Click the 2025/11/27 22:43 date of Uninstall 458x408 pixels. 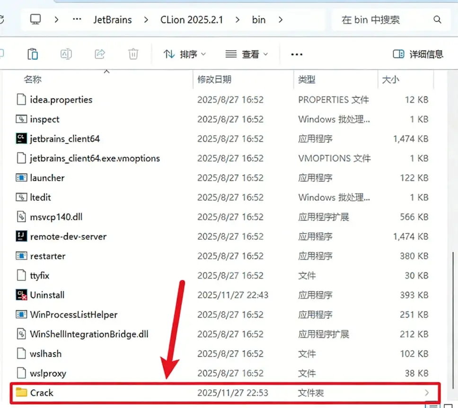[x=233, y=295]
